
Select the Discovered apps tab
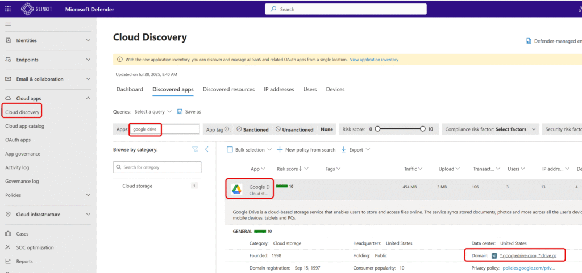tap(173, 89)
